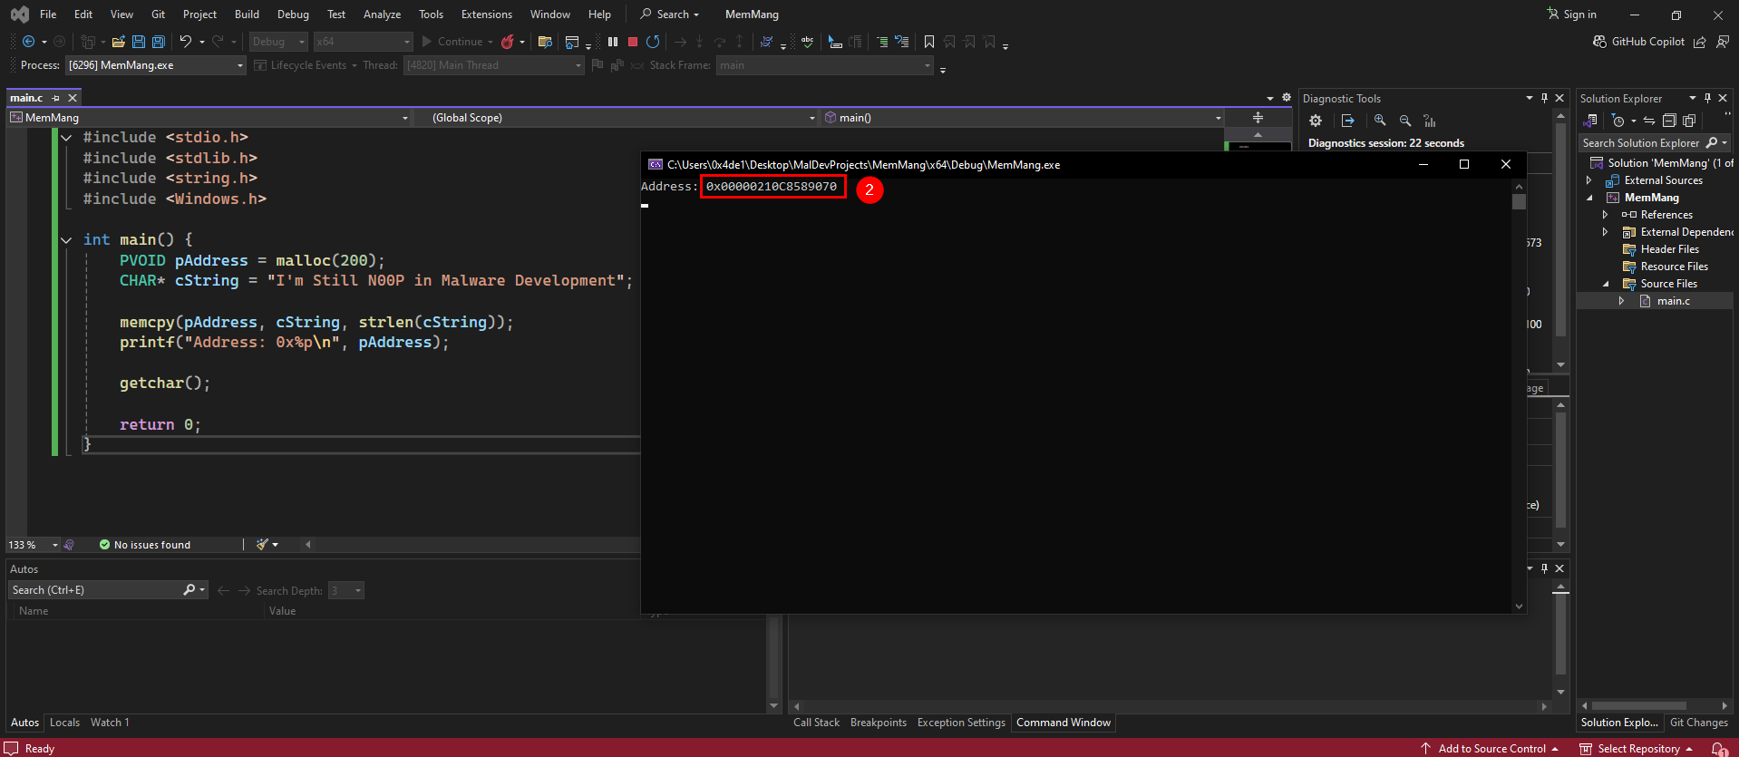Click the notifications bell in status bar

tap(1718, 749)
